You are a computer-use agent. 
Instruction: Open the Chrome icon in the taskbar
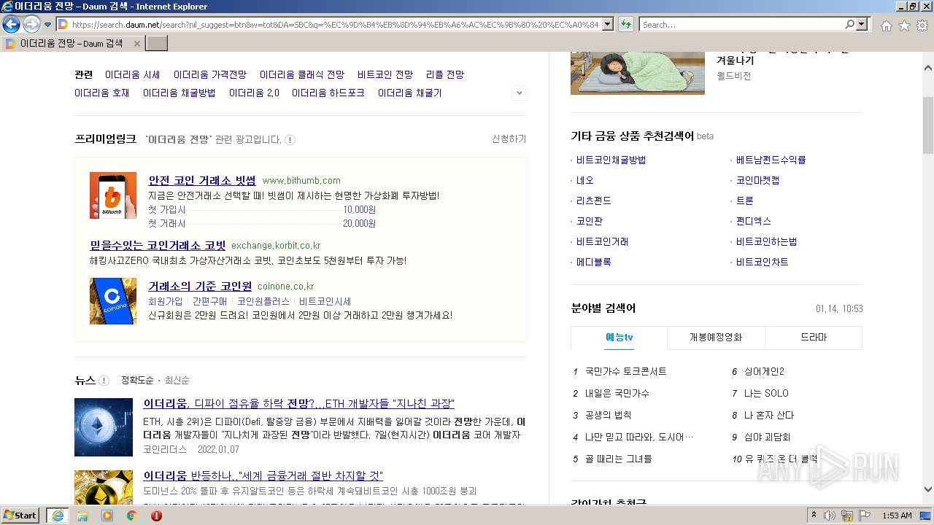click(x=131, y=516)
